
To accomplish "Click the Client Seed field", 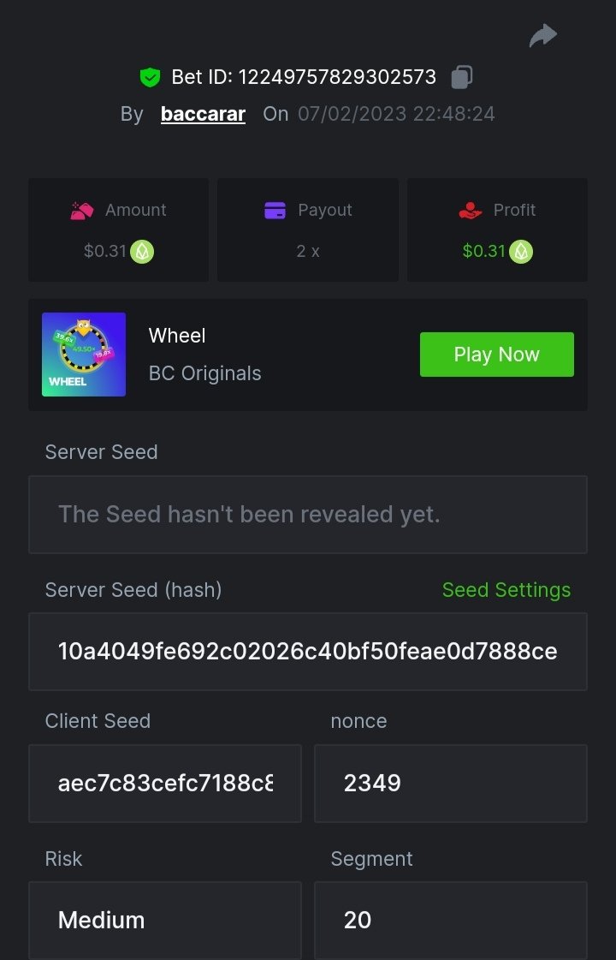I will pos(165,784).
